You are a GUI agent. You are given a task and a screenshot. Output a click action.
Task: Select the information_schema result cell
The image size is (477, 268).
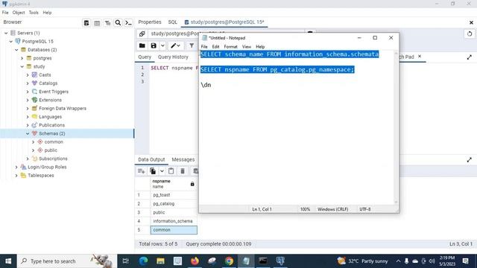point(174,221)
